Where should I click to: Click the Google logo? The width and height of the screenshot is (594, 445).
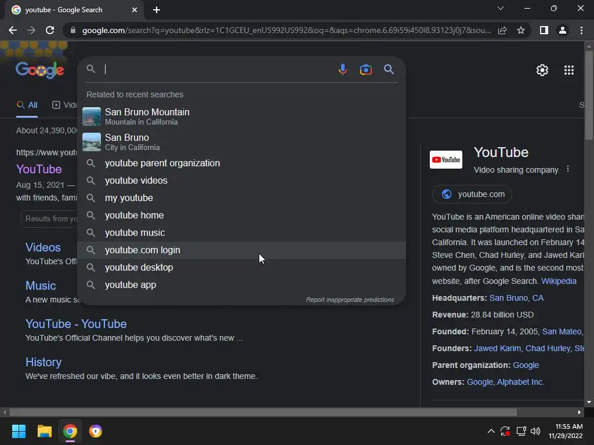point(40,70)
